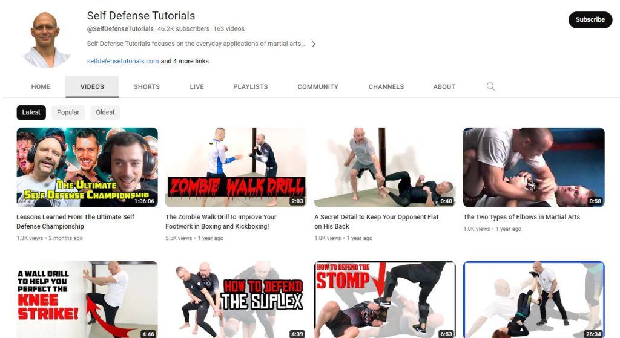620x338 pixels.
Task: Play the 0:40 opponent flat thumbnail
Action: point(384,167)
